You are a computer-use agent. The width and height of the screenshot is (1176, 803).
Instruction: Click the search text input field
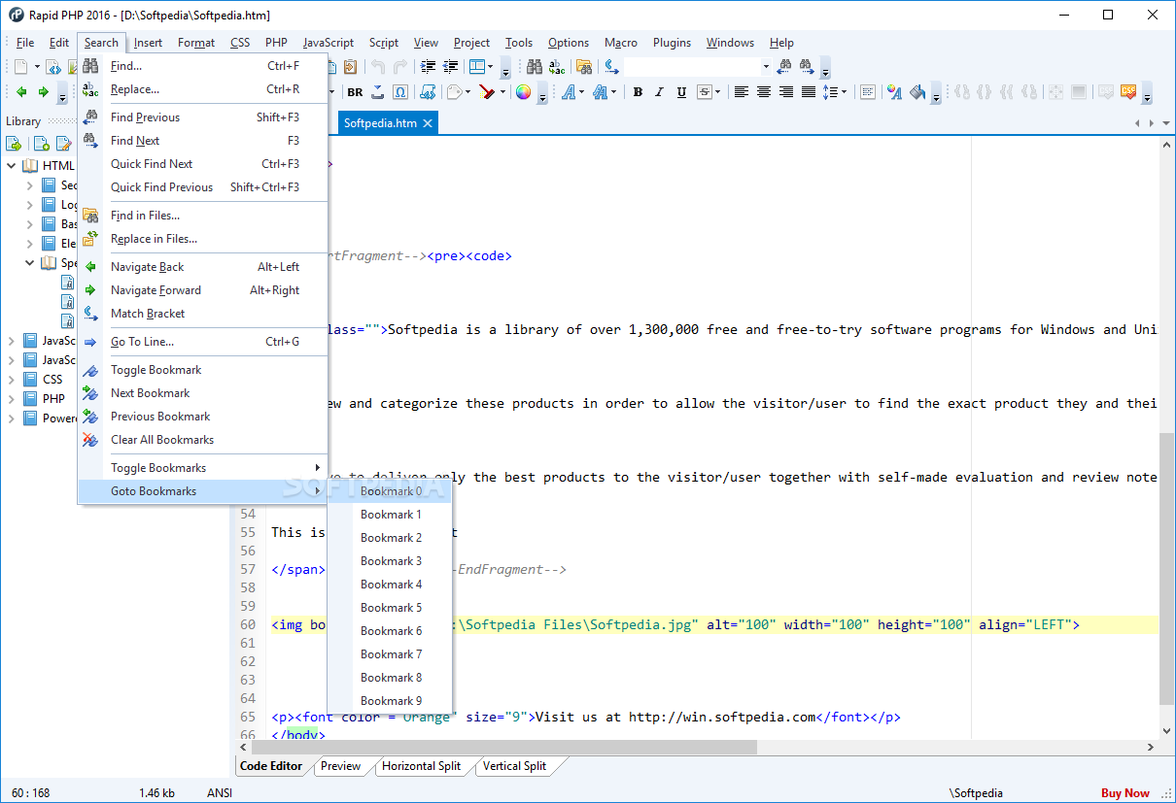tap(690, 67)
